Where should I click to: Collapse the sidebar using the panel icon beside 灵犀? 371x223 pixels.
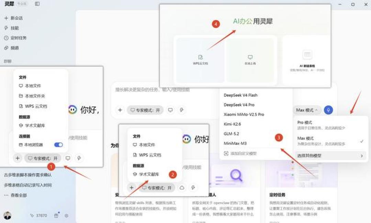(x=37, y=4)
